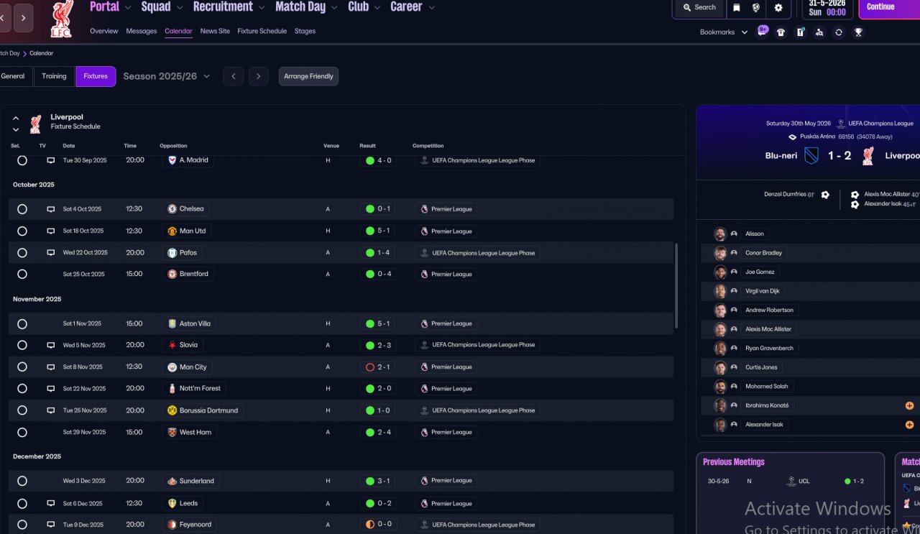Click the Sunderland club badge
This screenshot has height=534, width=920.
(172, 481)
